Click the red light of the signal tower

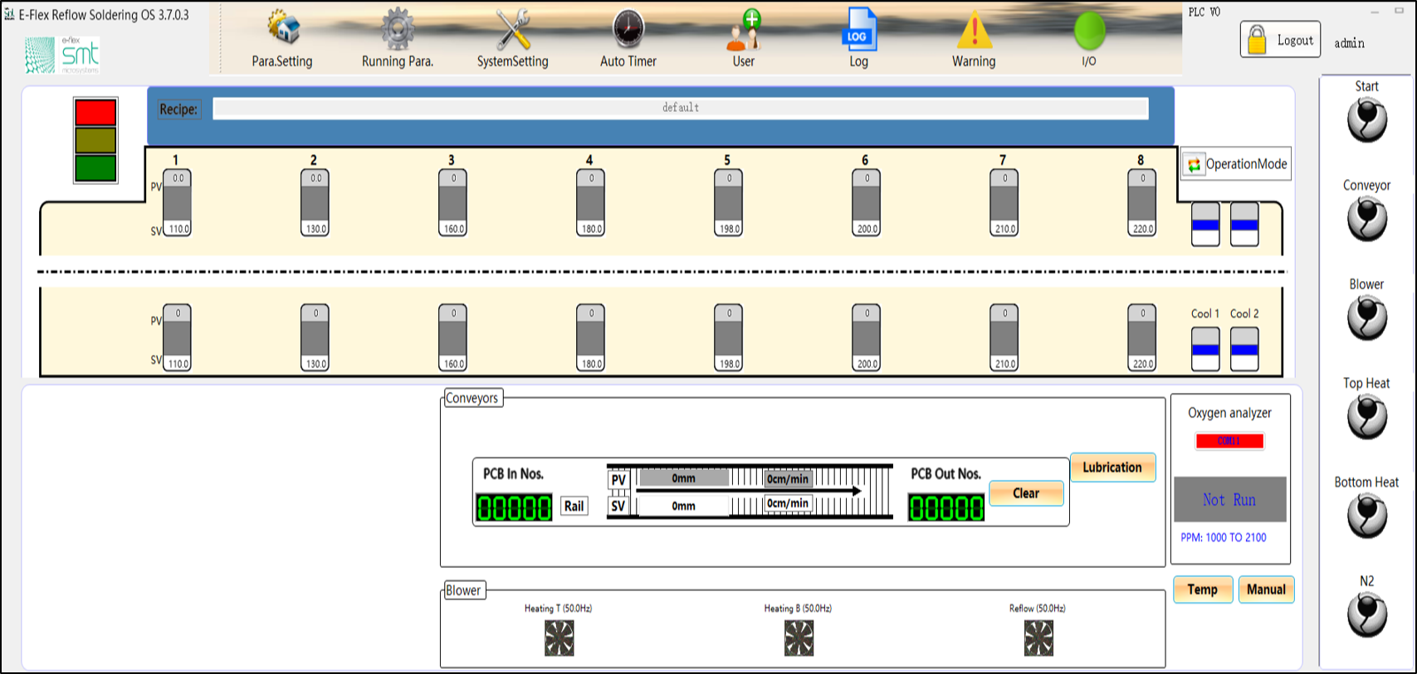pyautogui.click(x=95, y=112)
